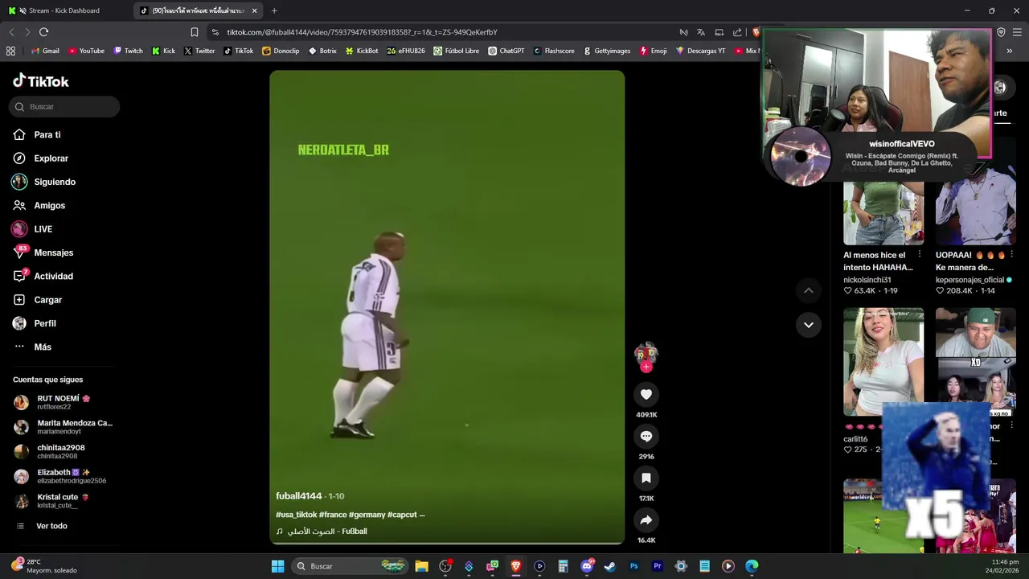Follow fuball4144 via the red plus badge
This screenshot has height=579, width=1029.
tap(646, 367)
